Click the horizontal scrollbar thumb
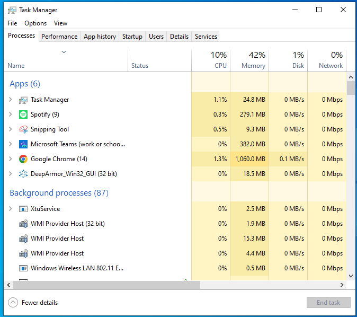The height and width of the screenshot is (317, 357). coord(106,285)
